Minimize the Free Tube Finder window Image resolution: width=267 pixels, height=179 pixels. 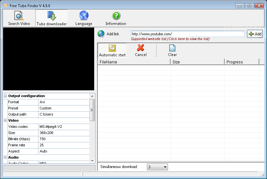point(240,6)
